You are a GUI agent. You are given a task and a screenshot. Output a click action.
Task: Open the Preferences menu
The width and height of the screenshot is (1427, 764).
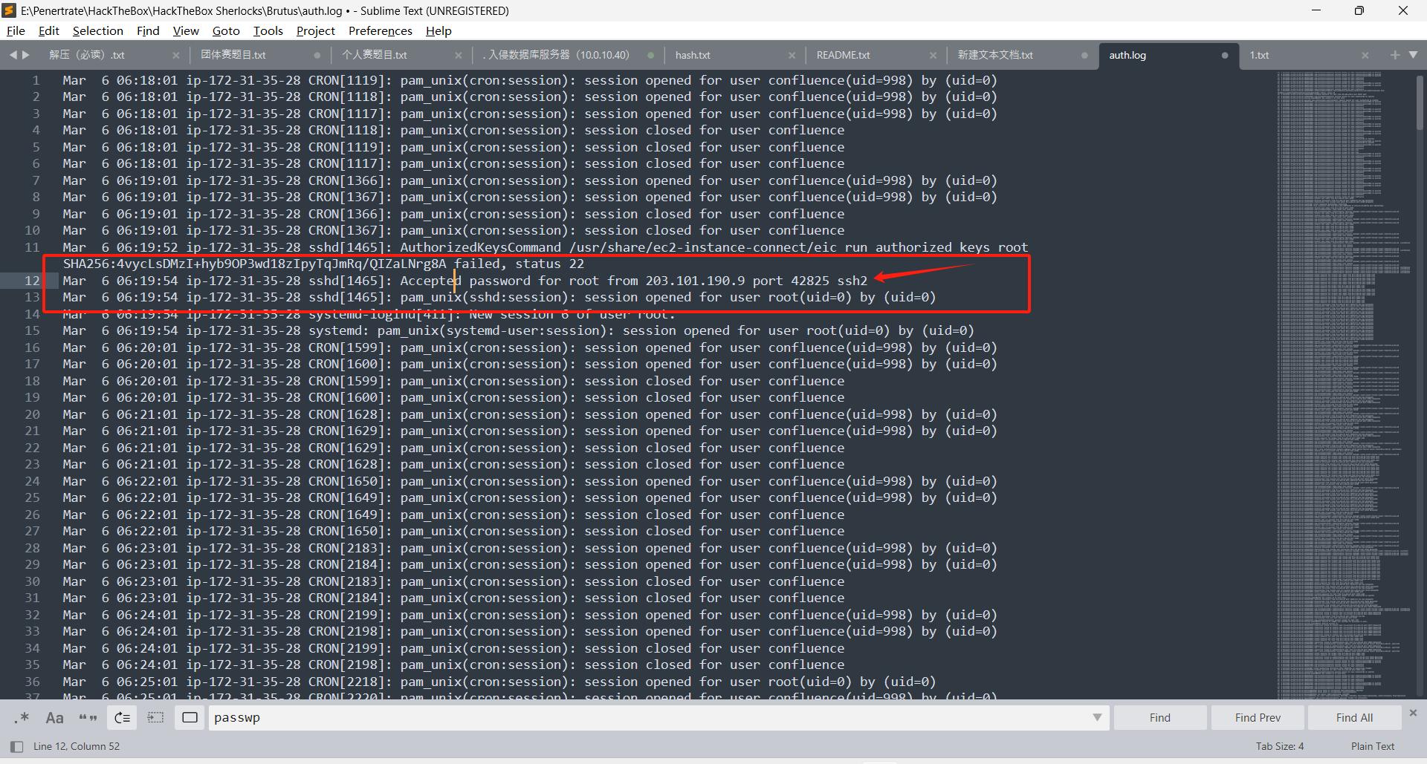point(380,30)
